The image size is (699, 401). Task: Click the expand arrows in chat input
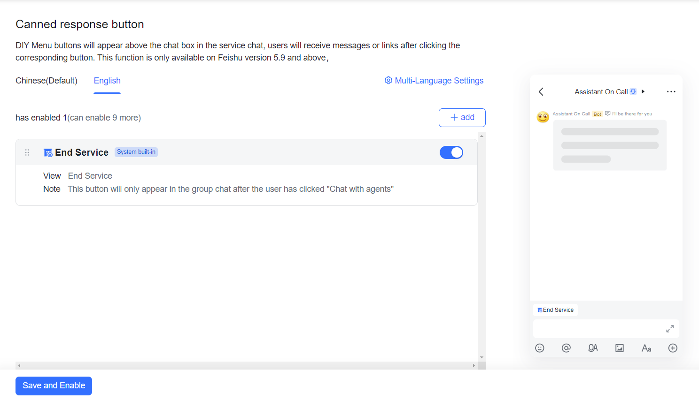[670, 329]
